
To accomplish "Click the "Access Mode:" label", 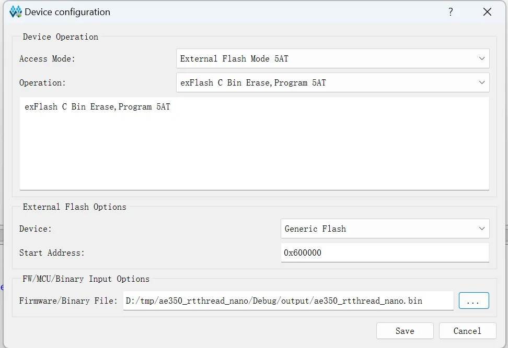I will coord(47,58).
